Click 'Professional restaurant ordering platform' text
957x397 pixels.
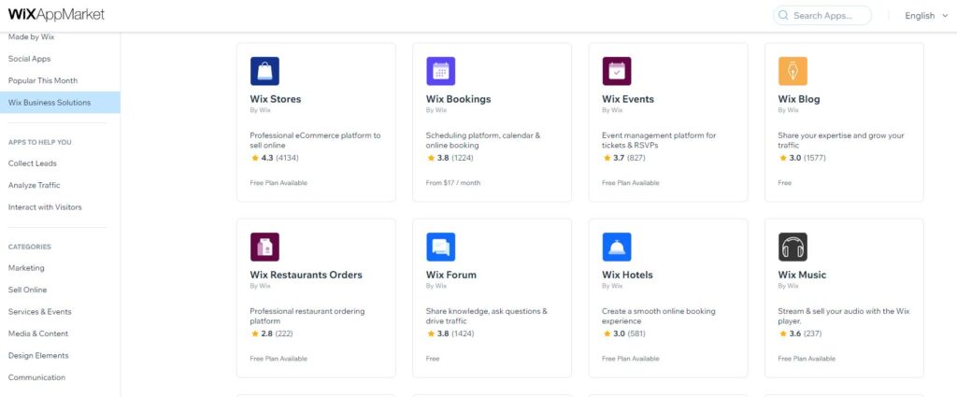[307, 316]
